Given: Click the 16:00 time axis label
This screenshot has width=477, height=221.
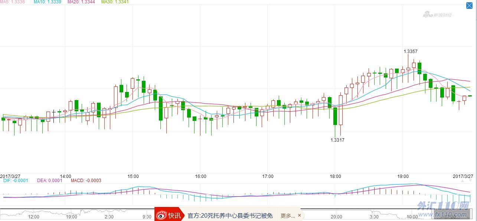Looking at the screenshot, I should 200,177.
